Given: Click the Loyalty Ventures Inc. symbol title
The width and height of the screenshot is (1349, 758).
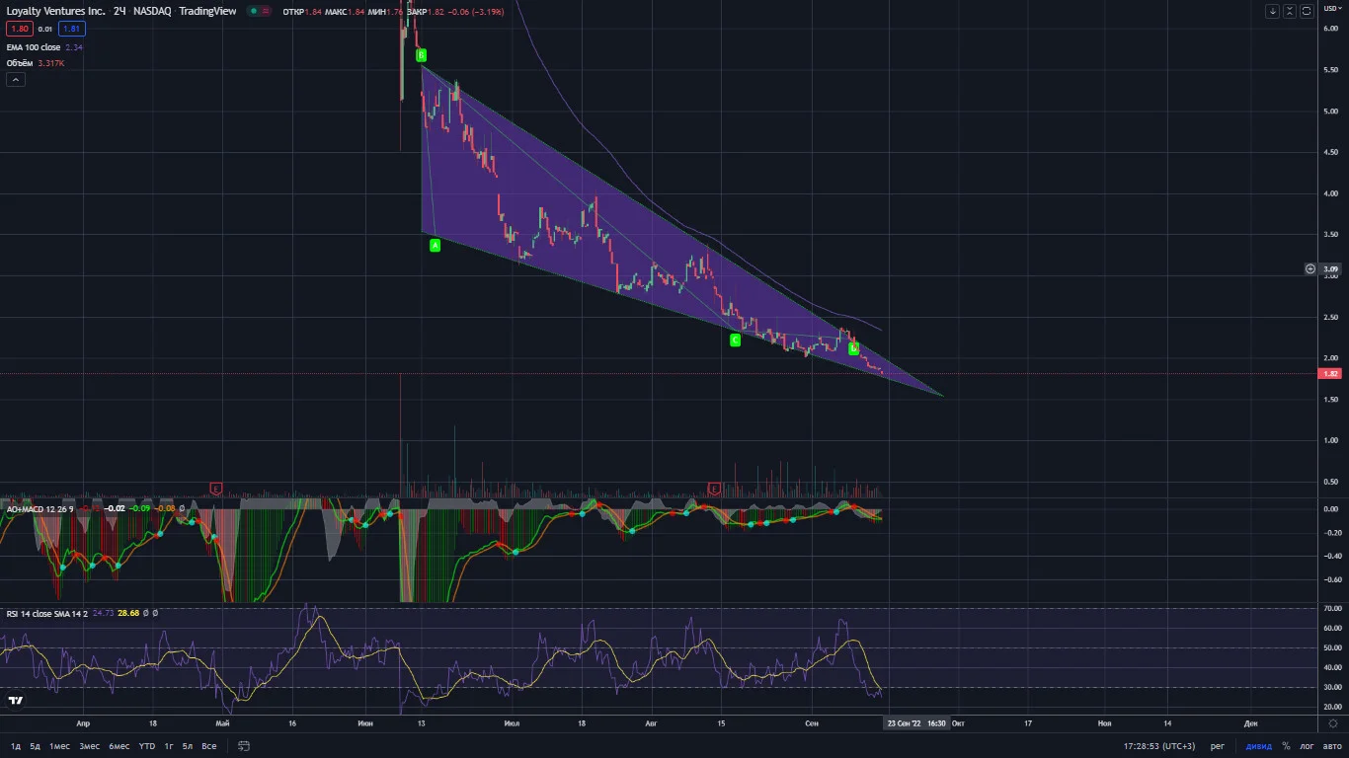Looking at the screenshot, I should point(54,12).
